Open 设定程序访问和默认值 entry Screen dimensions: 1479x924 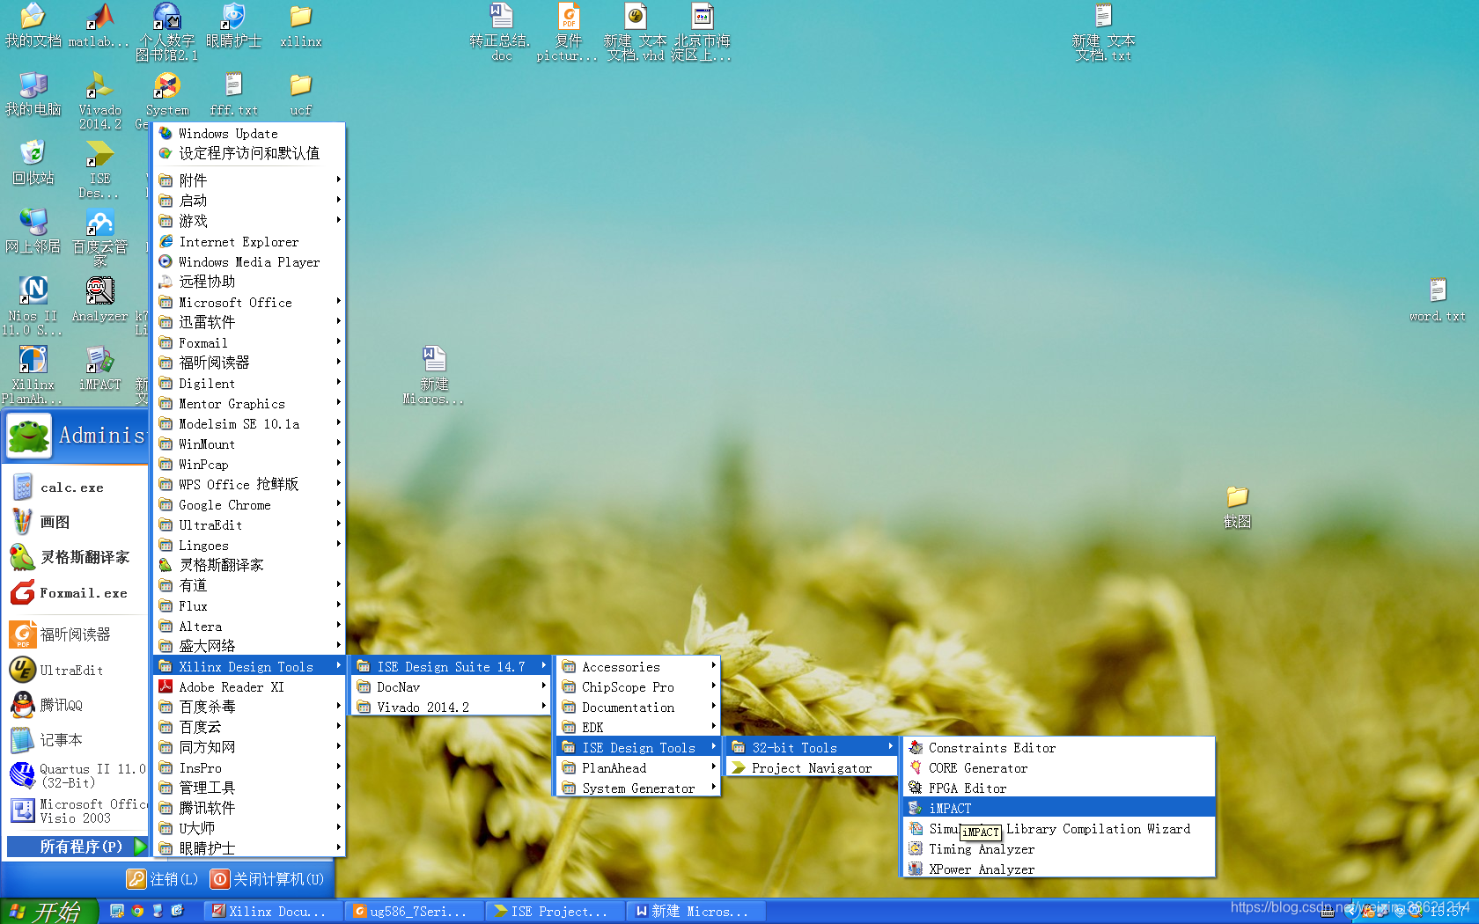click(x=249, y=153)
